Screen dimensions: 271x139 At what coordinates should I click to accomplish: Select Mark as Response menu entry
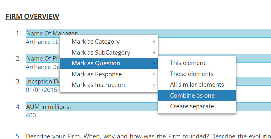(96, 74)
